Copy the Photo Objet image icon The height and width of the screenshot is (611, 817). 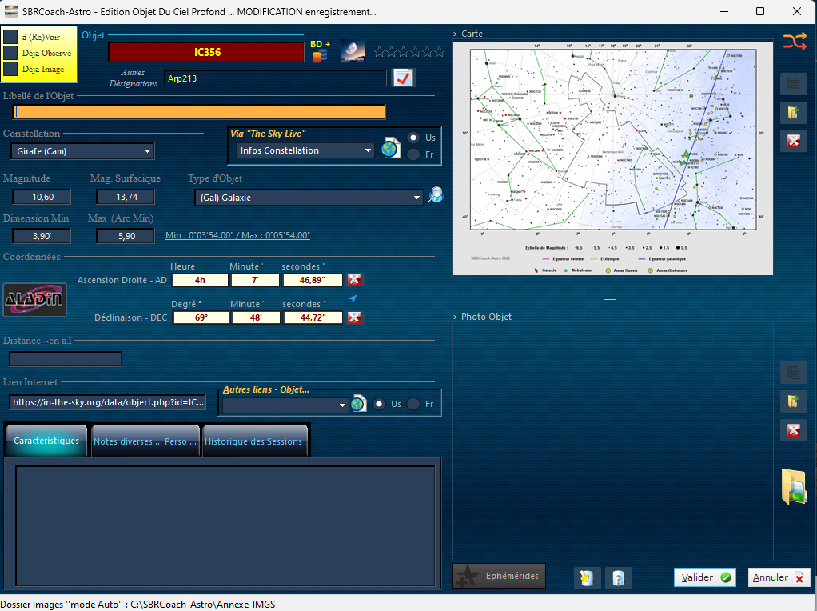[x=794, y=373]
